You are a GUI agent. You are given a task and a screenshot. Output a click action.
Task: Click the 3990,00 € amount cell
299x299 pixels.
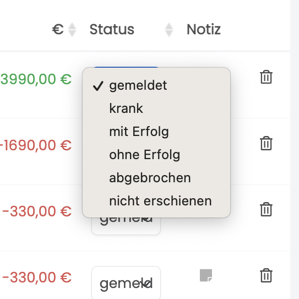point(36,79)
